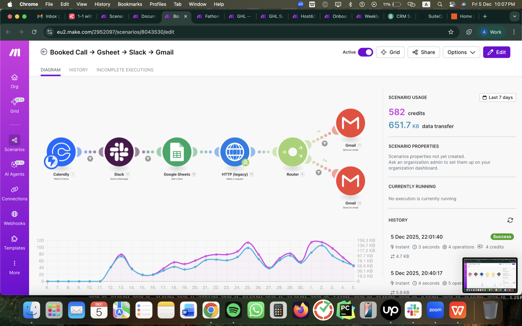Go to Org in the sidebar
The height and width of the screenshot is (326, 522).
pyautogui.click(x=15, y=81)
